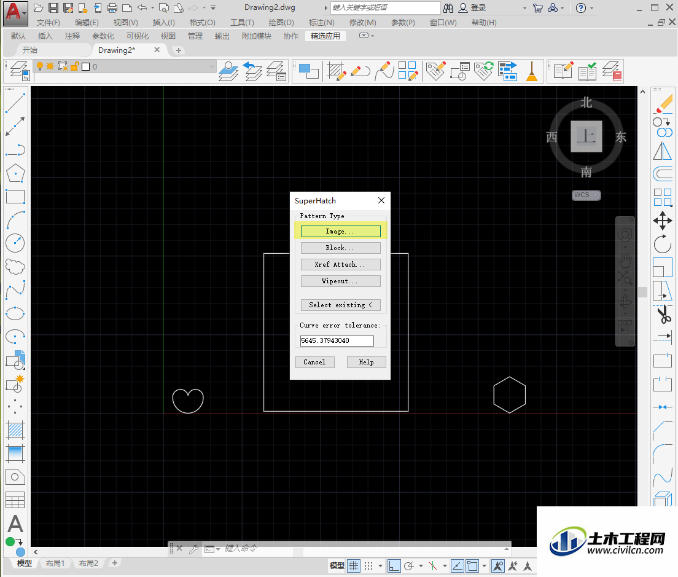This screenshot has height=577, width=678.
Task: Open the Customize Quick Access Toolbar dropdown
Action: coord(213,8)
